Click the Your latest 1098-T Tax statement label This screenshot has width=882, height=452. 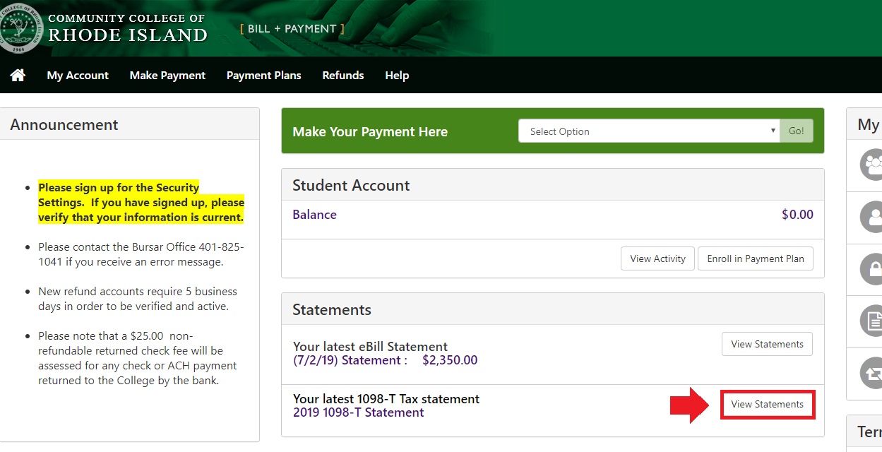386,399
